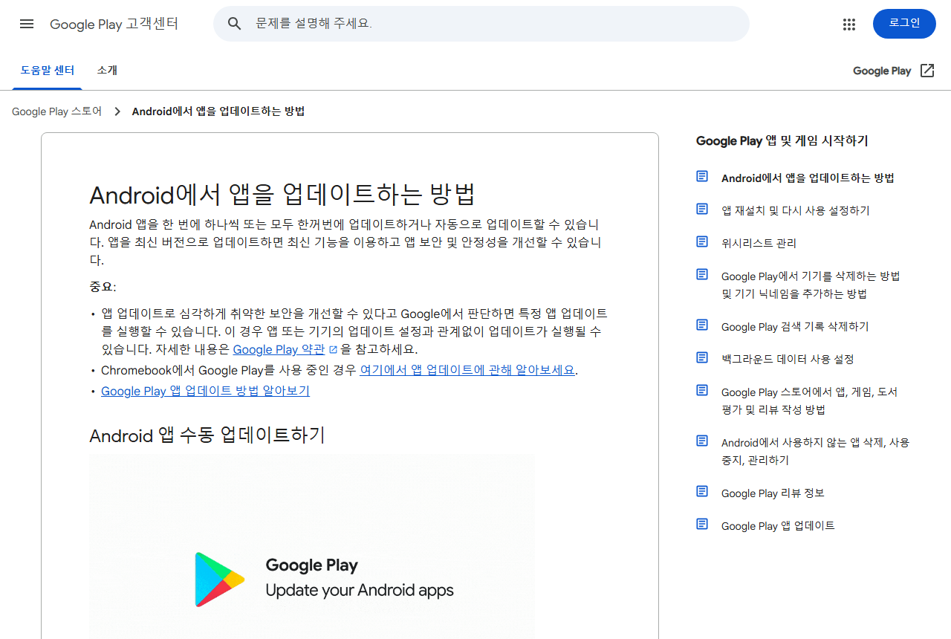
Task: Click article icon beside 'Android에서 앱을 업데이트하는 방법'
Action: pos(702,176)
